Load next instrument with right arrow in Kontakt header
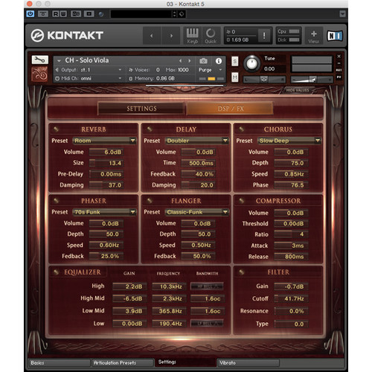This screenshot has width=372, height=372. [171, 36]
